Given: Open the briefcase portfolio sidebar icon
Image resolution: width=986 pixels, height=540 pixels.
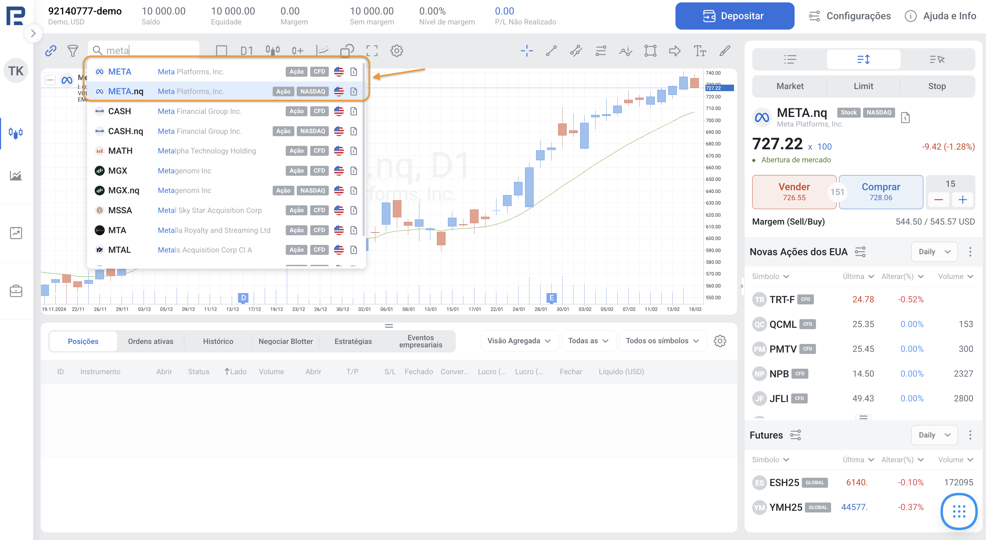Looking at the screenshot, I should 16,291.
